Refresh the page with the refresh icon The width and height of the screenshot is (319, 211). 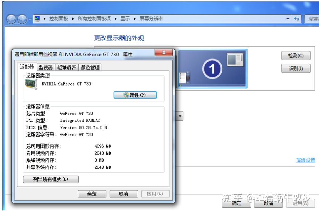pos(297,19)
